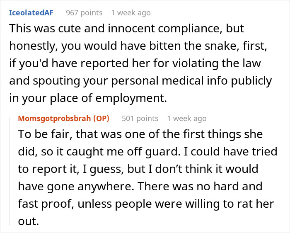Click the OP reply's '1 week ago' timestamp

click(187, 119)
